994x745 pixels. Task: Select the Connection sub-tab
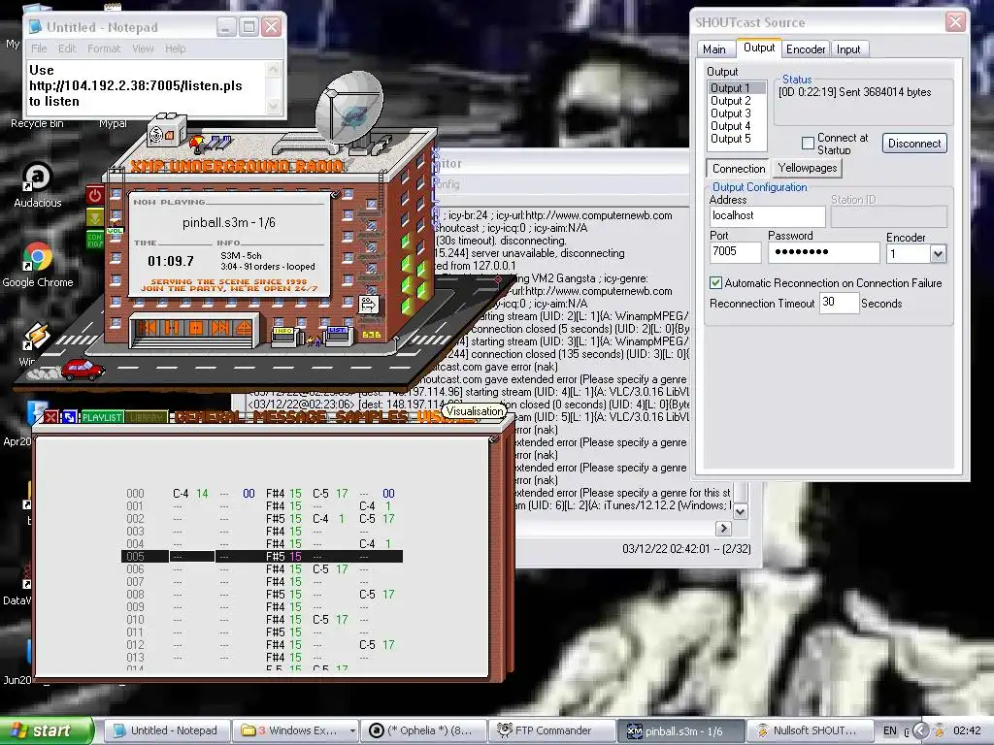click(739, 169)
